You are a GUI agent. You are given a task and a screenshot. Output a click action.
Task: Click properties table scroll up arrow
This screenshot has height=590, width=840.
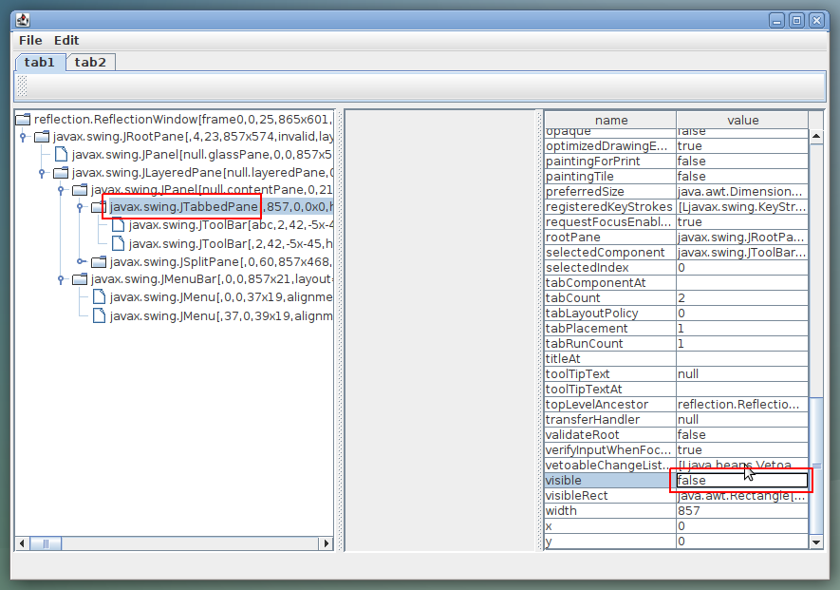pyautogui.click(x=816, y=136)
